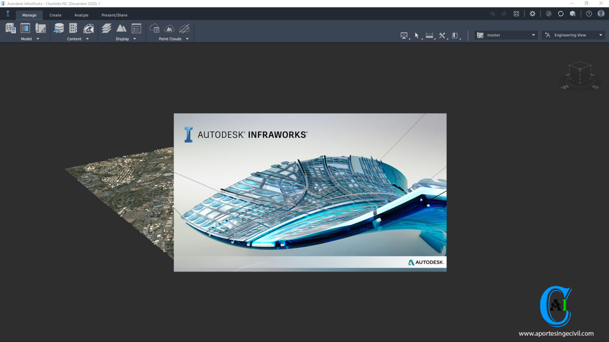Click the terrain themes icon in Display group

(x=122, y=28)
